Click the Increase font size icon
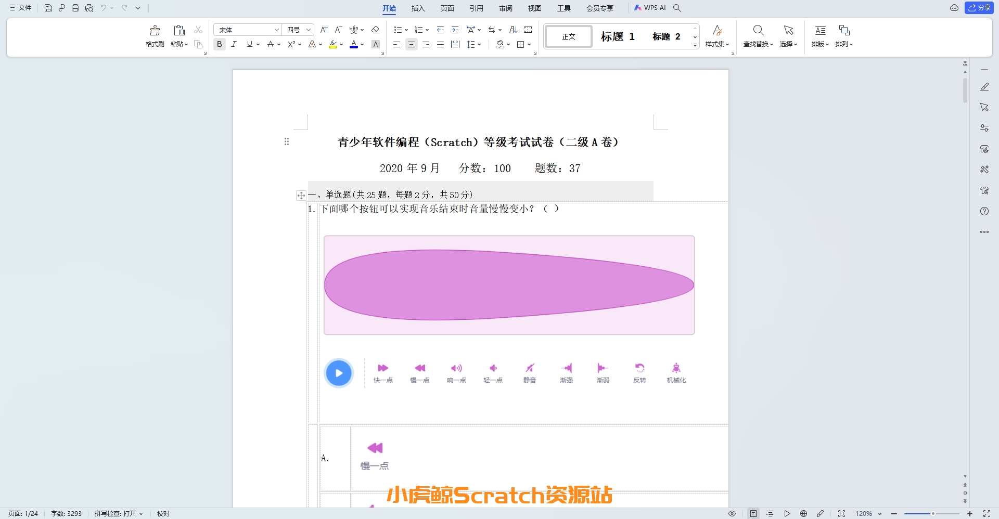The width and height of the screenshot is (999, 519). tap(324, 30)
